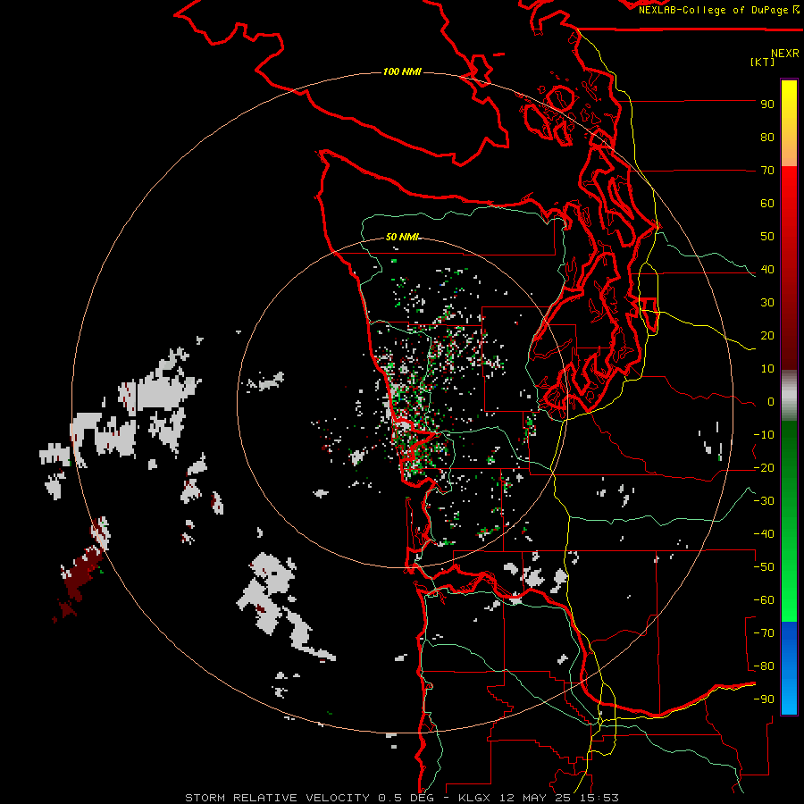Click the positive 30 knot scale label
Image resolution: width=804 pixels, height=804 pixels.
pos(767,303)
